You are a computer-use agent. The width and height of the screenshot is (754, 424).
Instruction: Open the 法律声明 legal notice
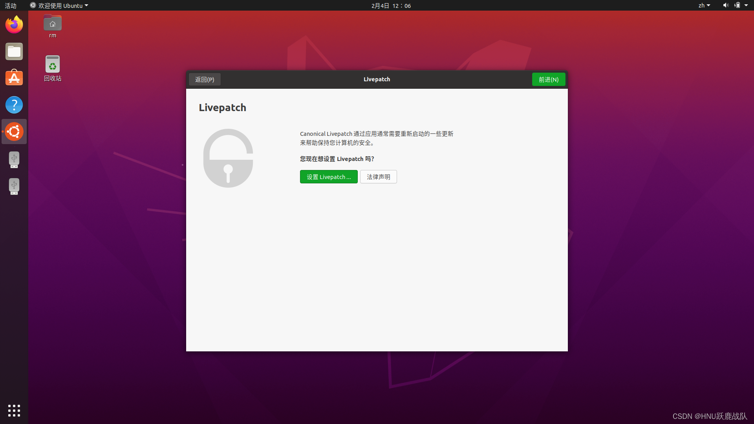pos(378,177)
